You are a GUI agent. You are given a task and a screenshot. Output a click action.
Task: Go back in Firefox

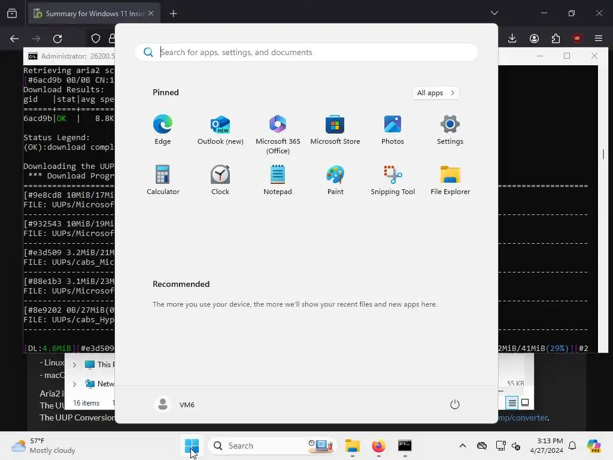pyautogui.click(x=14, y=38)
